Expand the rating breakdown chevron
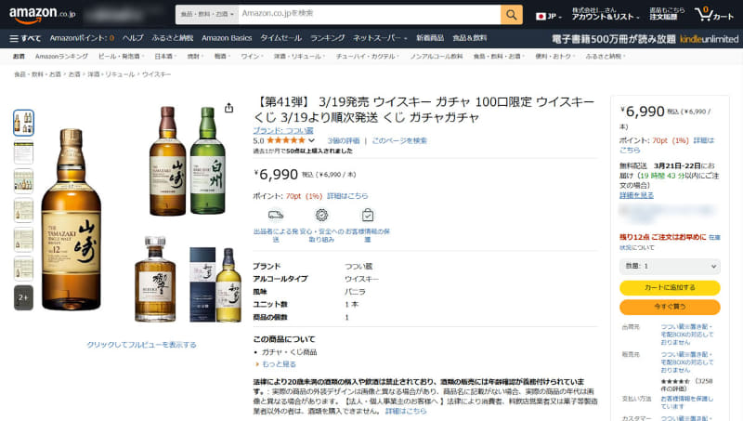The image size is (743, 421). 311,140
